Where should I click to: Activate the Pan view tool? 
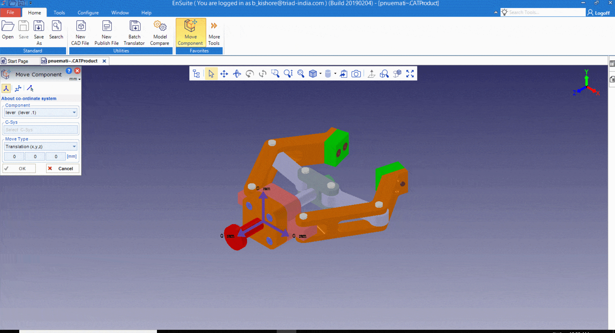click(x=224, y=74)
